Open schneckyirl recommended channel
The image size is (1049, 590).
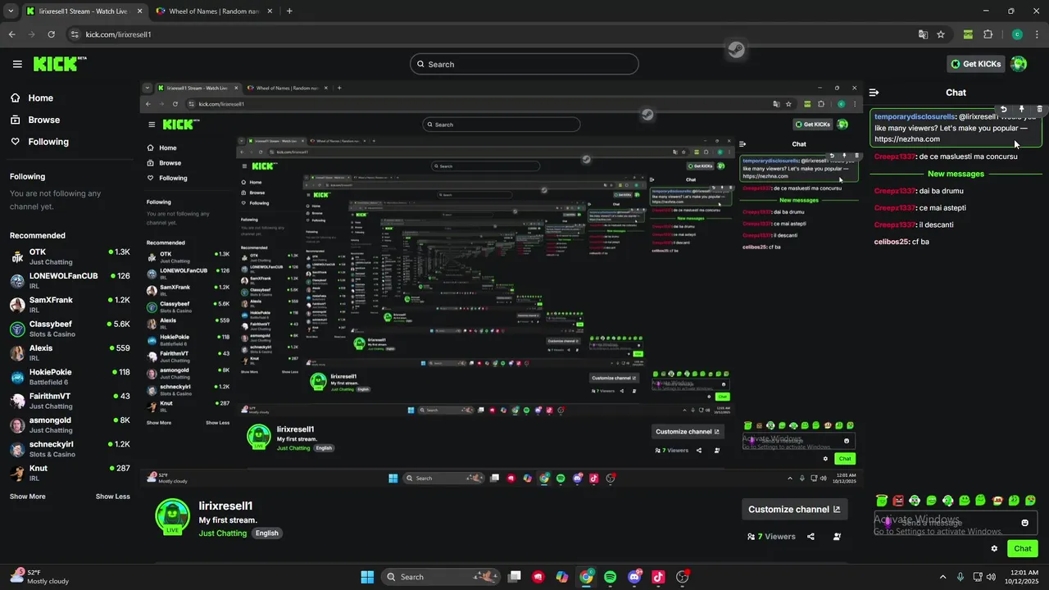pyautogui.click(x=70, y=448)
